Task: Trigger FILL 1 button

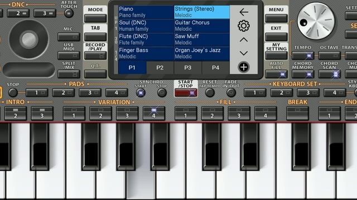Action: click(x=186, y=113)
